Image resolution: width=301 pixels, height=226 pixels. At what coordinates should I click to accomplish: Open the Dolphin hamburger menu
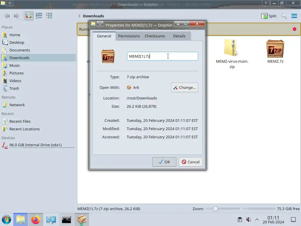coord(294,16)
